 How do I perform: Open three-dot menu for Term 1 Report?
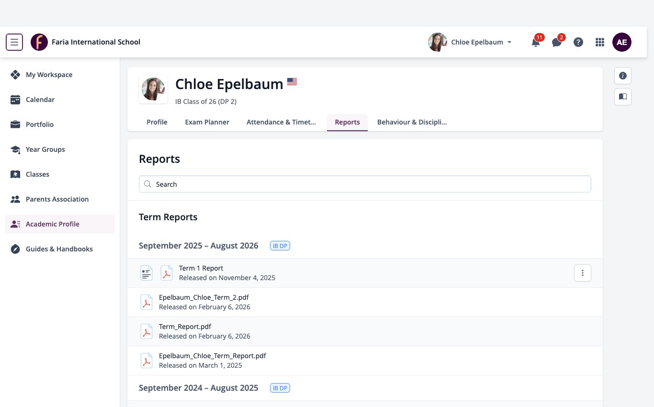tap(583, 273)
